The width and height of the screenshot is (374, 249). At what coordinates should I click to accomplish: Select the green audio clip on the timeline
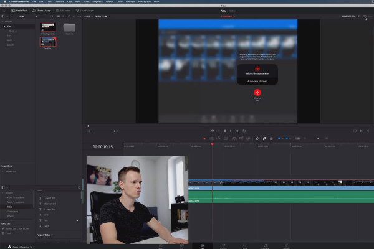[281, 197]
